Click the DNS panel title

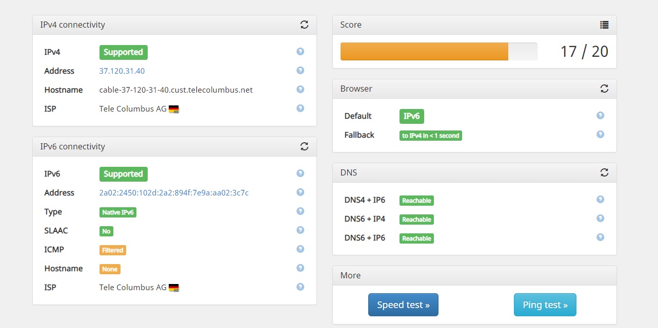349,172
